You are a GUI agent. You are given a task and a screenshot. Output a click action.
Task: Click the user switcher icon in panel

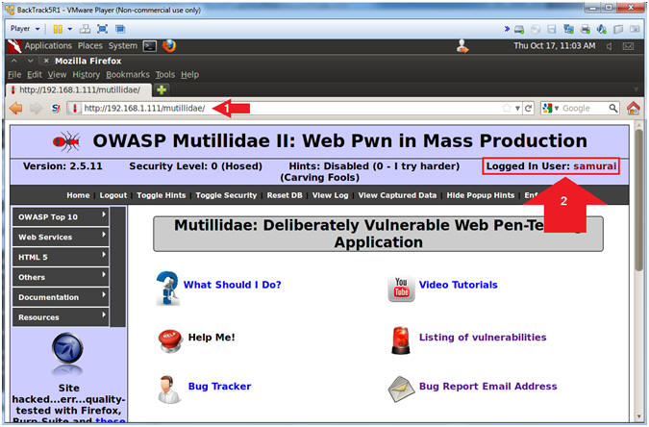(x=462, y=46)
